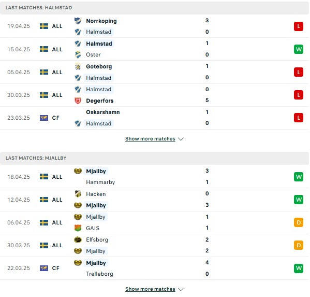Click the Oster team crest icon
This screenshot has height=297, width=310.
78,54
